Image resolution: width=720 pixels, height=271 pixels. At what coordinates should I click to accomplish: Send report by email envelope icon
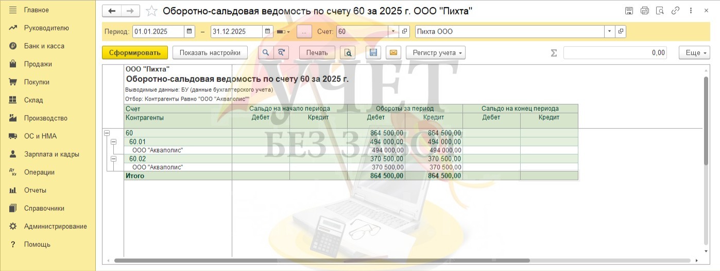393,53
